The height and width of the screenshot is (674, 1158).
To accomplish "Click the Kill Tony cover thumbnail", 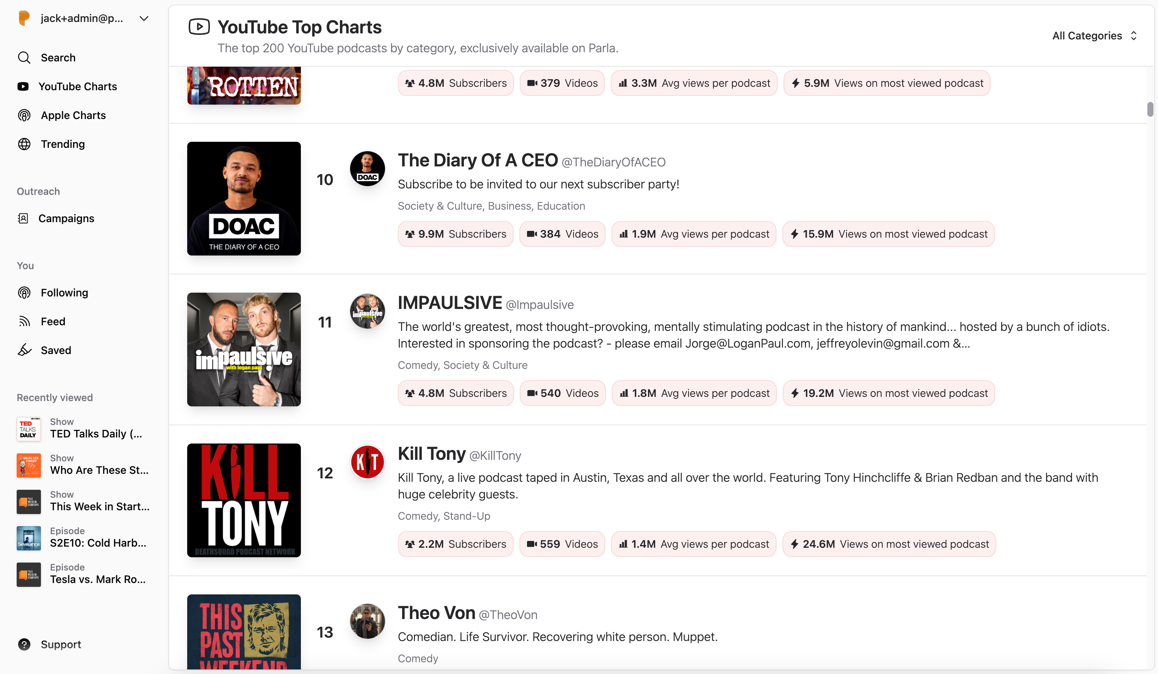I will 244,500.
